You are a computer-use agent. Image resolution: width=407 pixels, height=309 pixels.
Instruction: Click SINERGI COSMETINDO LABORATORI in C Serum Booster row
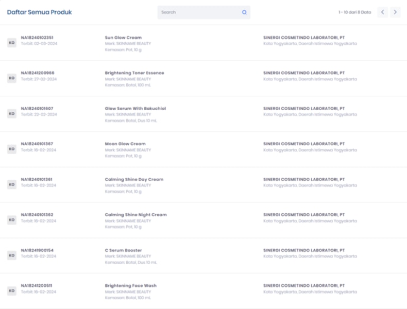click(x=304, y=250)
